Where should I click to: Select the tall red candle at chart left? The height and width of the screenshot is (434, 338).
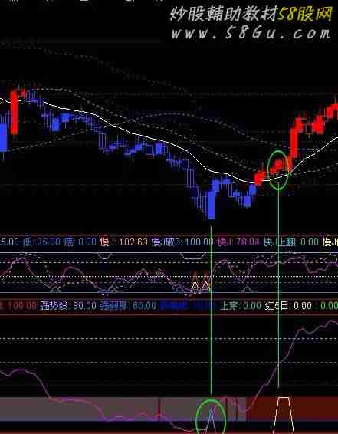coord(15,113)
